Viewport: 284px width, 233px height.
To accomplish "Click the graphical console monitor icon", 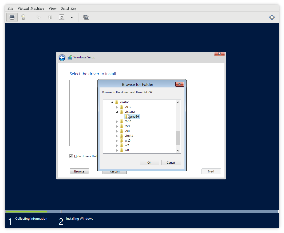I will (12, 17).
